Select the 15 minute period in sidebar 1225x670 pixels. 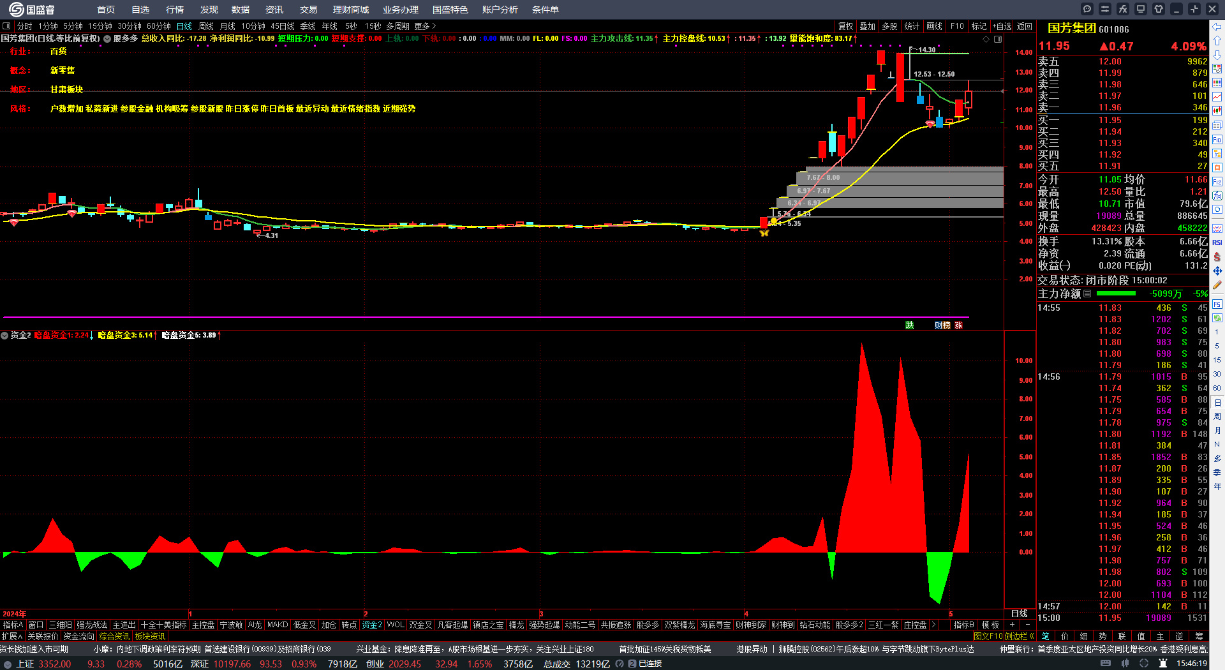[1217, 360]
